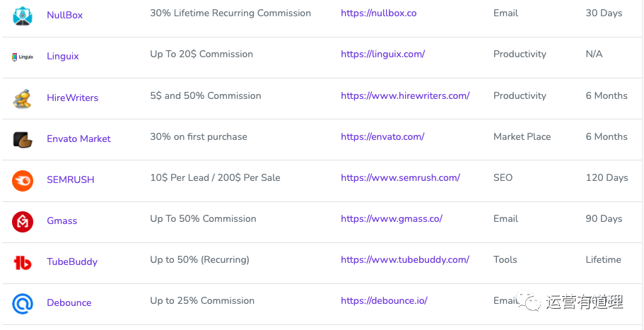Viewport: 644px width, 330px height.
Task: Click the Envato Market logo icon
Action: 23,139
